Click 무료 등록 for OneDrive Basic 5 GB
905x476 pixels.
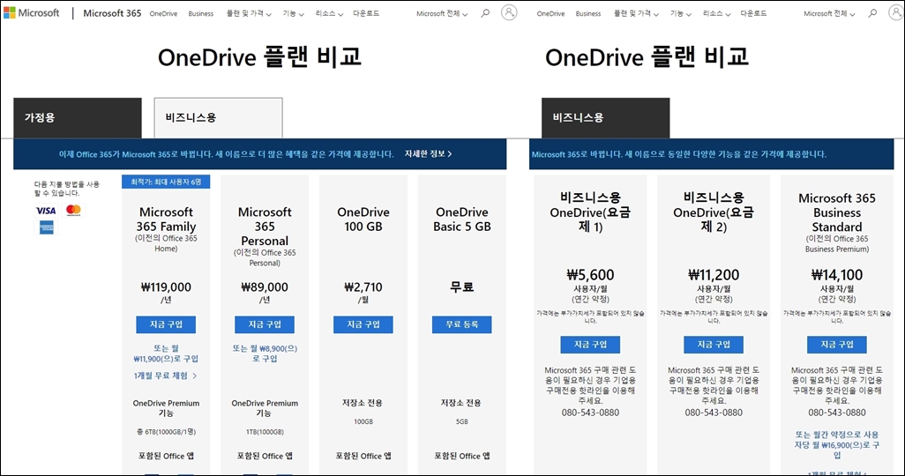click(461, 324)
